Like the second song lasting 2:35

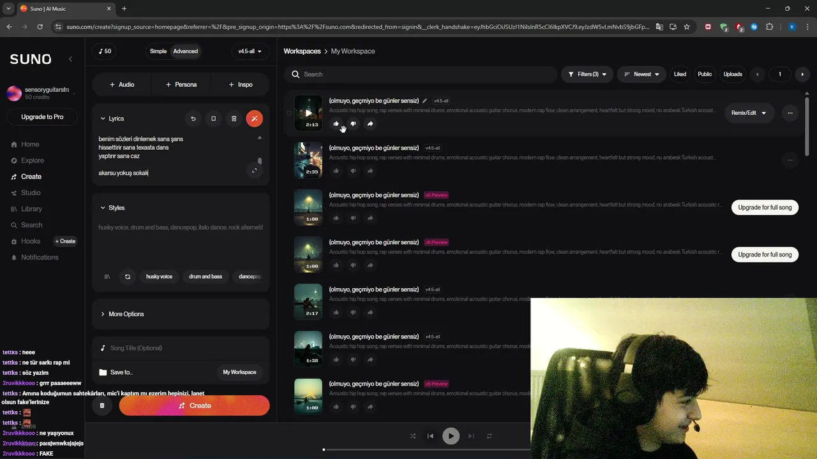pos(336,171)
